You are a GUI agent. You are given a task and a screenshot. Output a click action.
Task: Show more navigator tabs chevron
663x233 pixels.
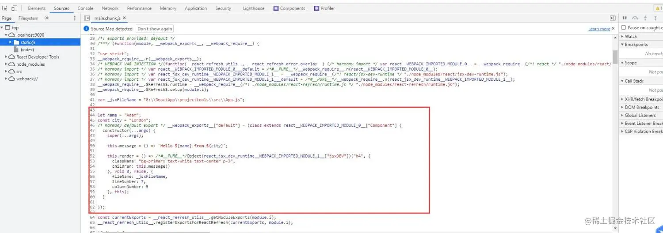click(x=47, y=18)
